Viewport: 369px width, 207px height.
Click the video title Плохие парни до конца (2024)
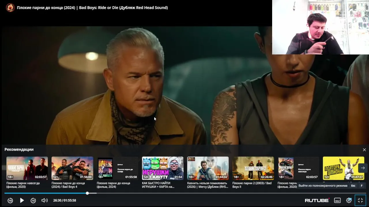click(92, 7)
